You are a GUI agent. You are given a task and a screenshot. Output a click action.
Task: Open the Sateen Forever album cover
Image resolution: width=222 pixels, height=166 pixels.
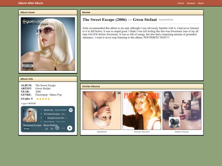(x=182, y=111)
